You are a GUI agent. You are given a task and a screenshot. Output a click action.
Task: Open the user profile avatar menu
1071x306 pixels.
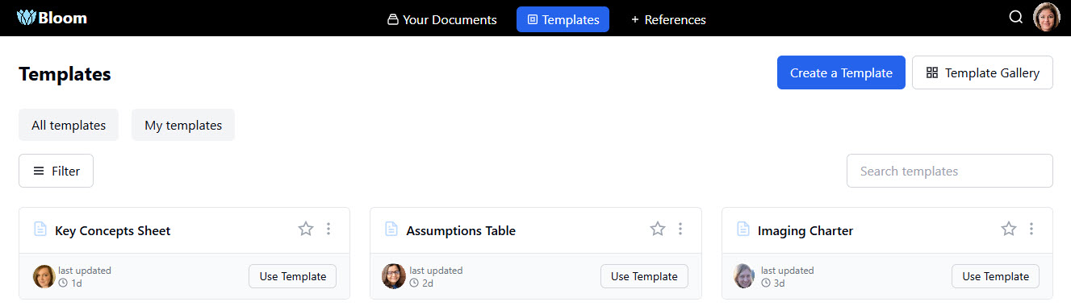click(x=1047, y=17)
